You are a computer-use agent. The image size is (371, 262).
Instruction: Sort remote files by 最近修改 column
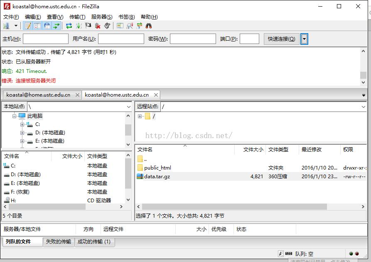pyautogui.click(x=319, y=150)
